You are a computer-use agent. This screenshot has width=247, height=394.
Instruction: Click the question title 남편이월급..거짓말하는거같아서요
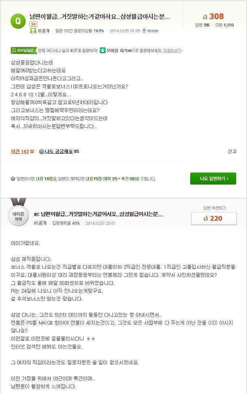coord(100,17)
